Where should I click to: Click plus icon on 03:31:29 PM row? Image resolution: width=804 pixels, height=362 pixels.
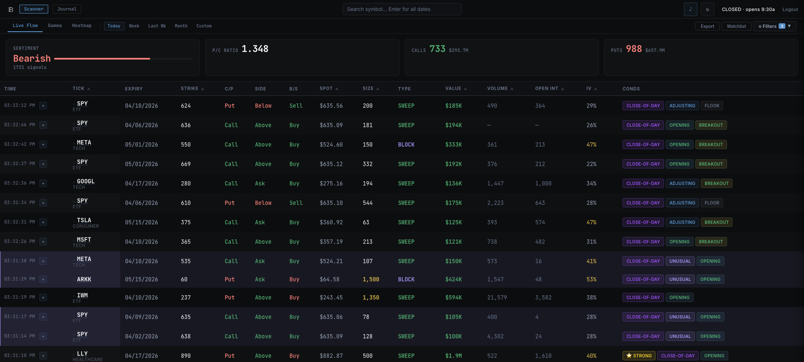(x=43, y=279)
